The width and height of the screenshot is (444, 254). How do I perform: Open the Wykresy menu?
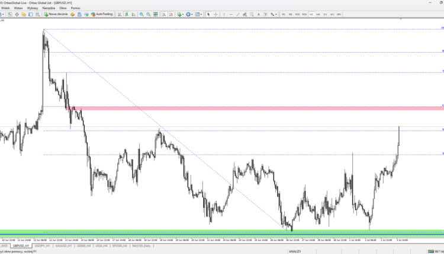click(33, 8)
